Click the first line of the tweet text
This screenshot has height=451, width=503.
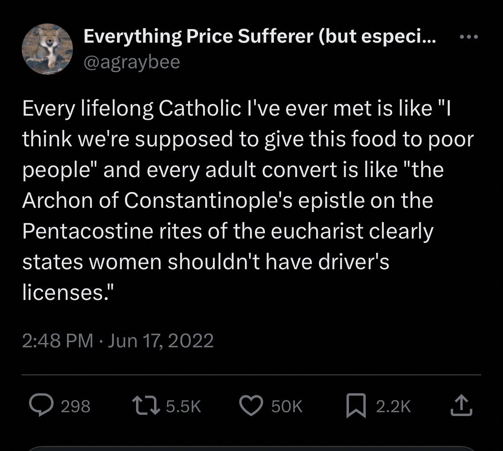point(236,108)
